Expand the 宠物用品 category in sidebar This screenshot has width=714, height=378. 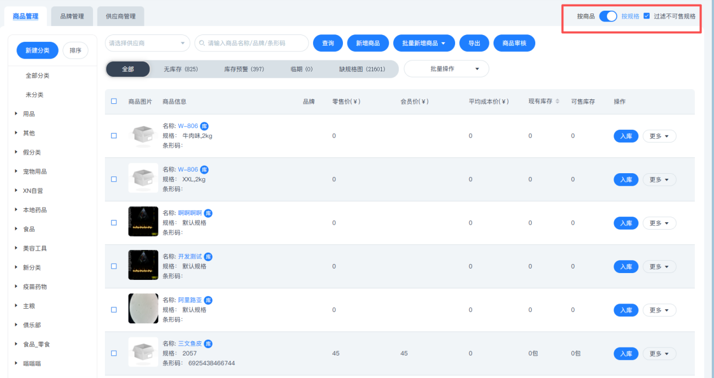(16, 172)
